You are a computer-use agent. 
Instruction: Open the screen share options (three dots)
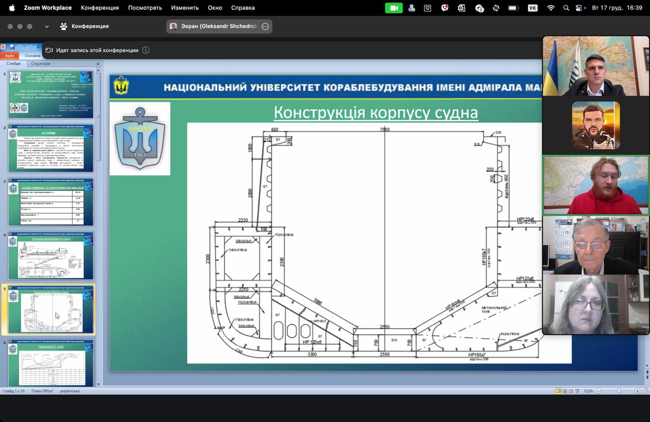(x=265, y=26)
